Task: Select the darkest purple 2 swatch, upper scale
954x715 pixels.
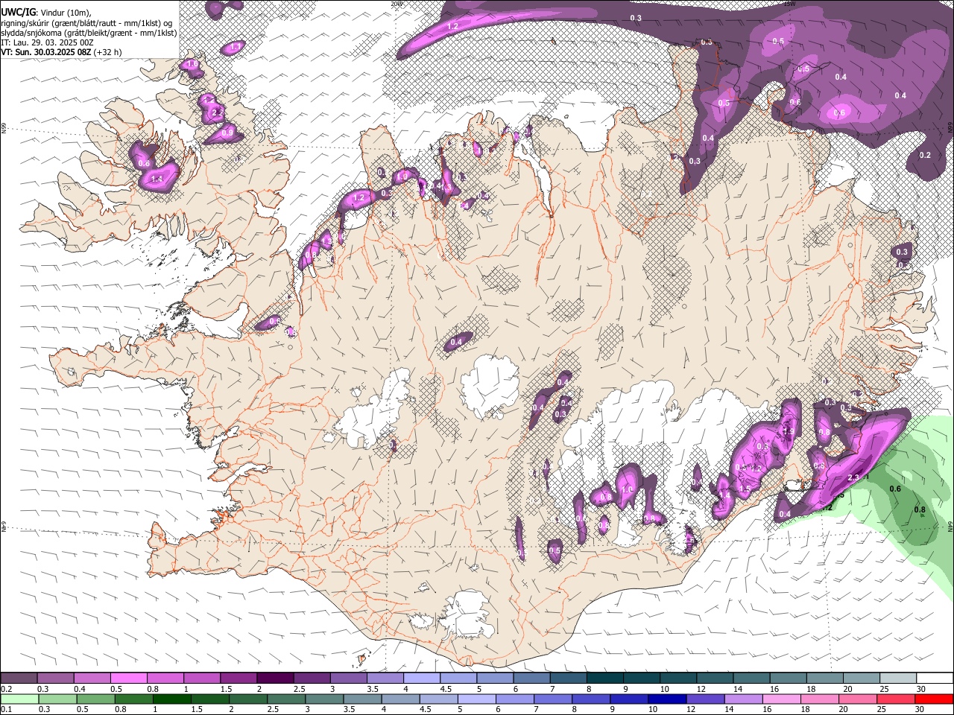Action: [275, 679]
